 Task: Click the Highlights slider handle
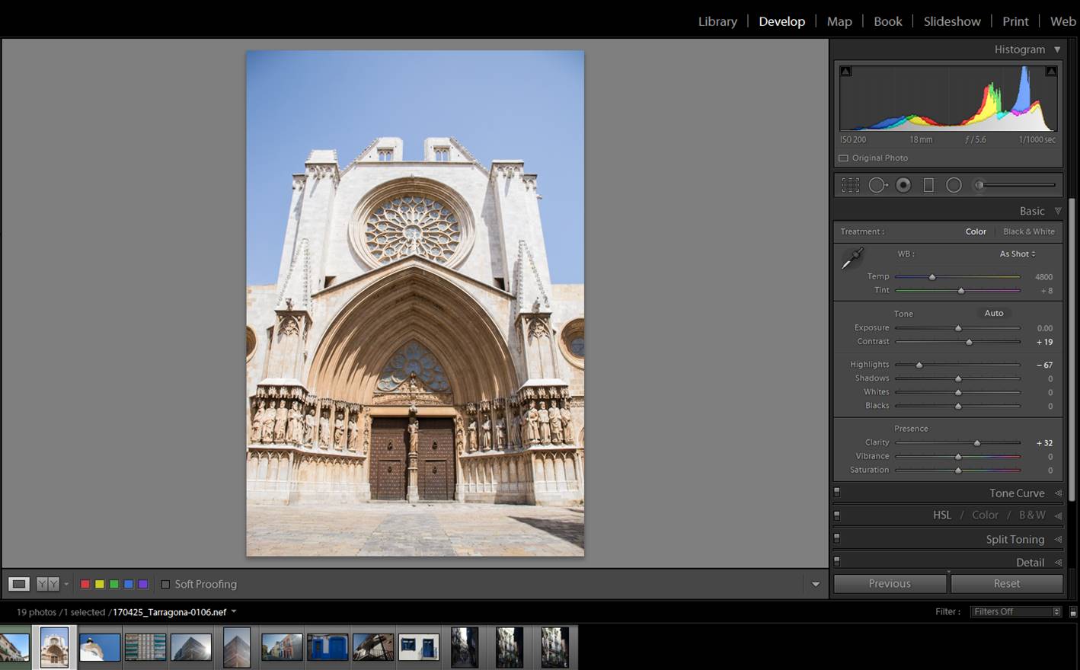[919, 365]
